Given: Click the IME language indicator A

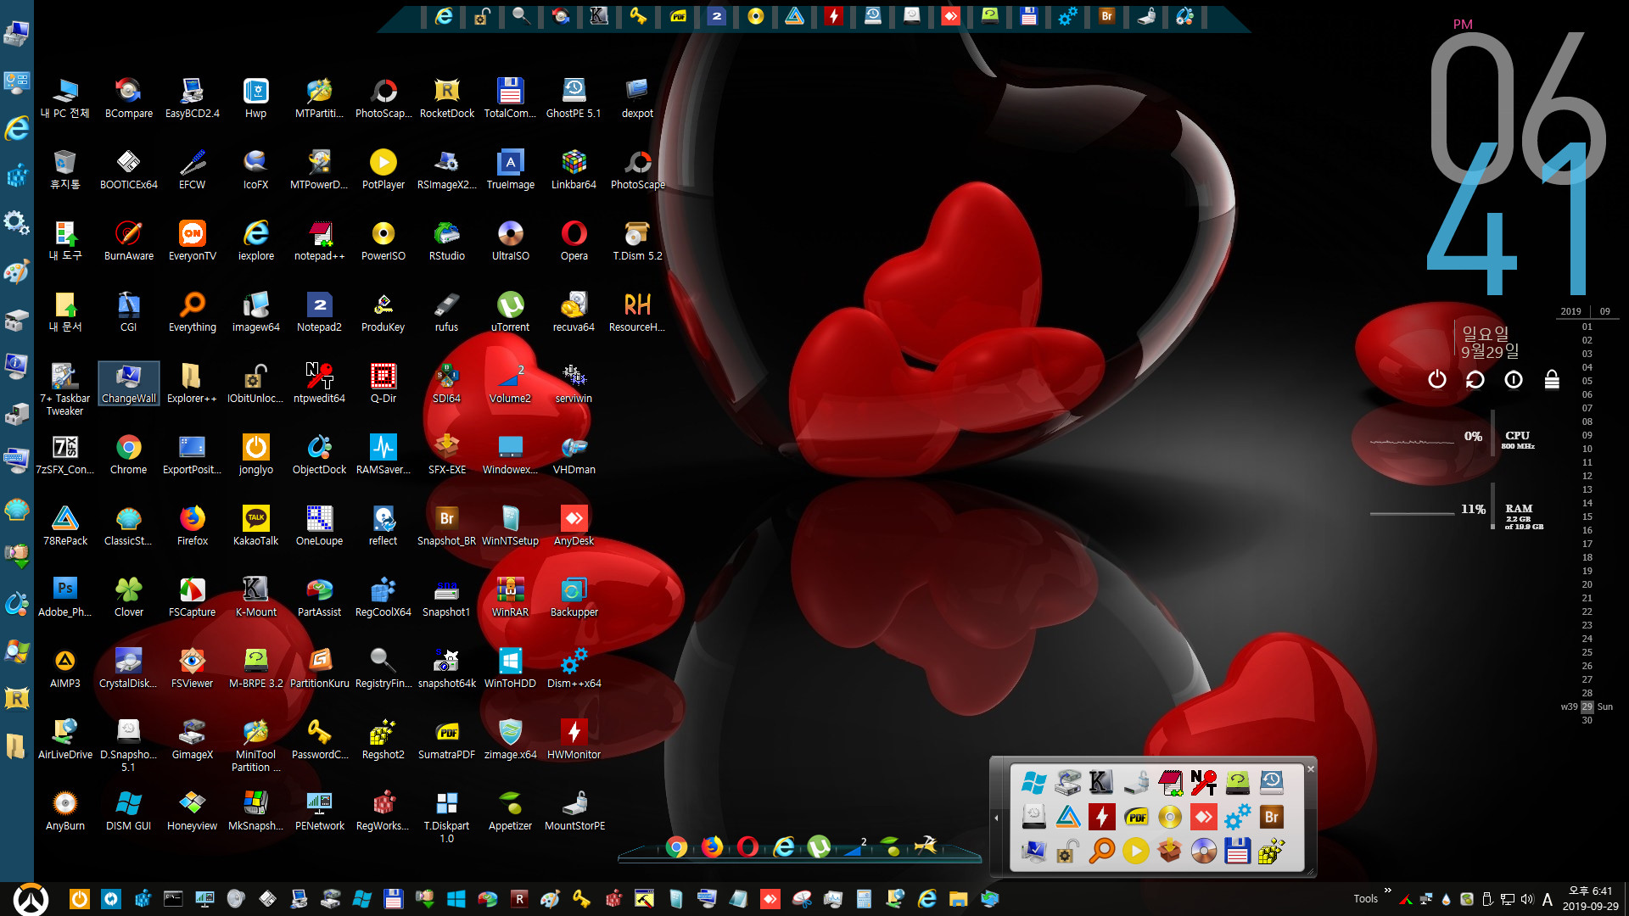Looking at the screenshot, I should pyautogui.click(x=1548, y=899).
